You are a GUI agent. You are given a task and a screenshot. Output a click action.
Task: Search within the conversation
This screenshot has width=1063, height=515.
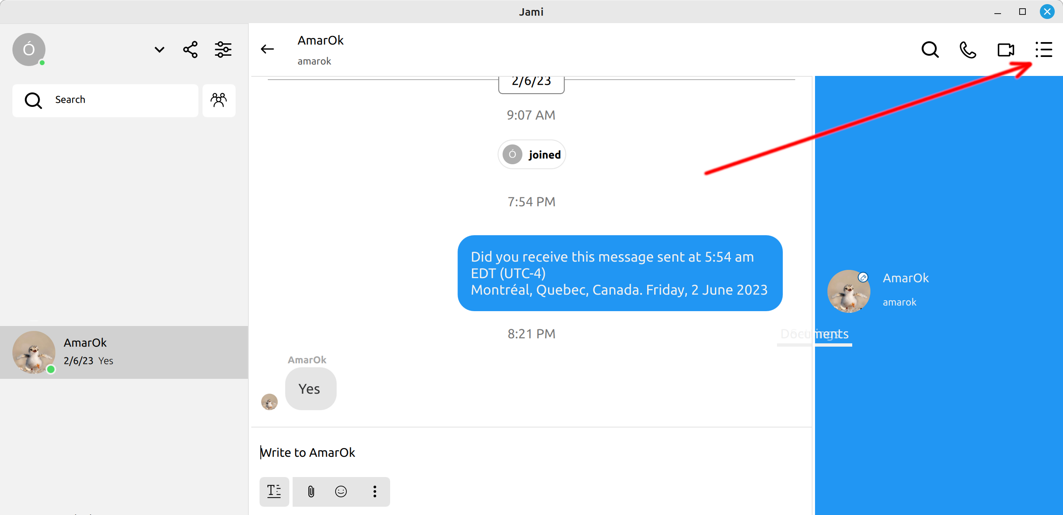coord(930,50)
